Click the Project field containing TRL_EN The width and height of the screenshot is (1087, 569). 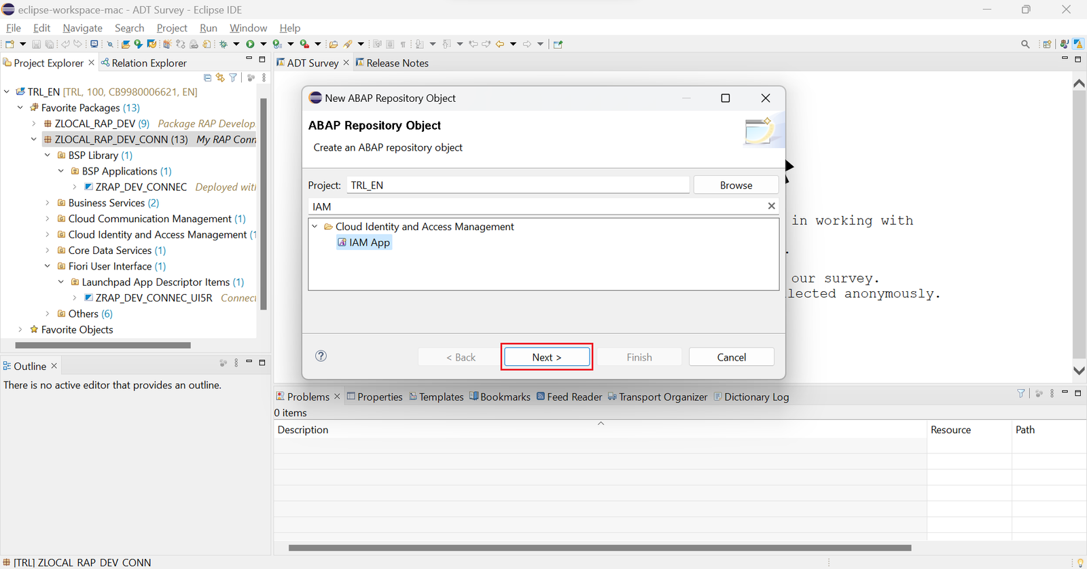click(x=518, y=185)
